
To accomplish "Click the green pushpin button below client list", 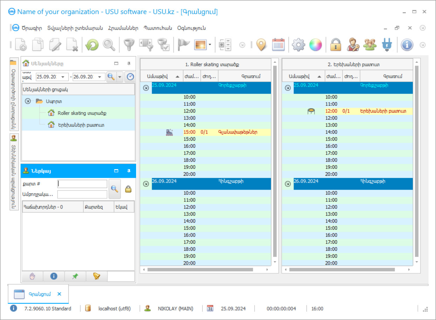I will tap(75, 276).
